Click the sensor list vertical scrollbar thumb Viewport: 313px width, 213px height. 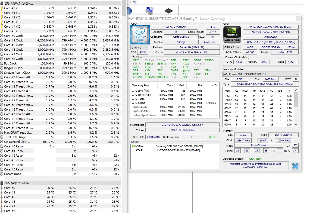click(x=124, y=8)
